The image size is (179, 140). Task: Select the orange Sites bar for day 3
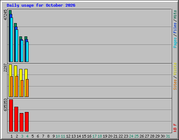click(x=22, y=89)
